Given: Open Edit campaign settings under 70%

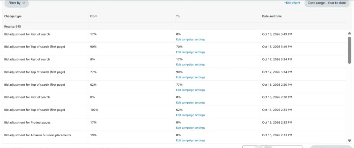Looking at the screenshot, I should click(190, 52).
